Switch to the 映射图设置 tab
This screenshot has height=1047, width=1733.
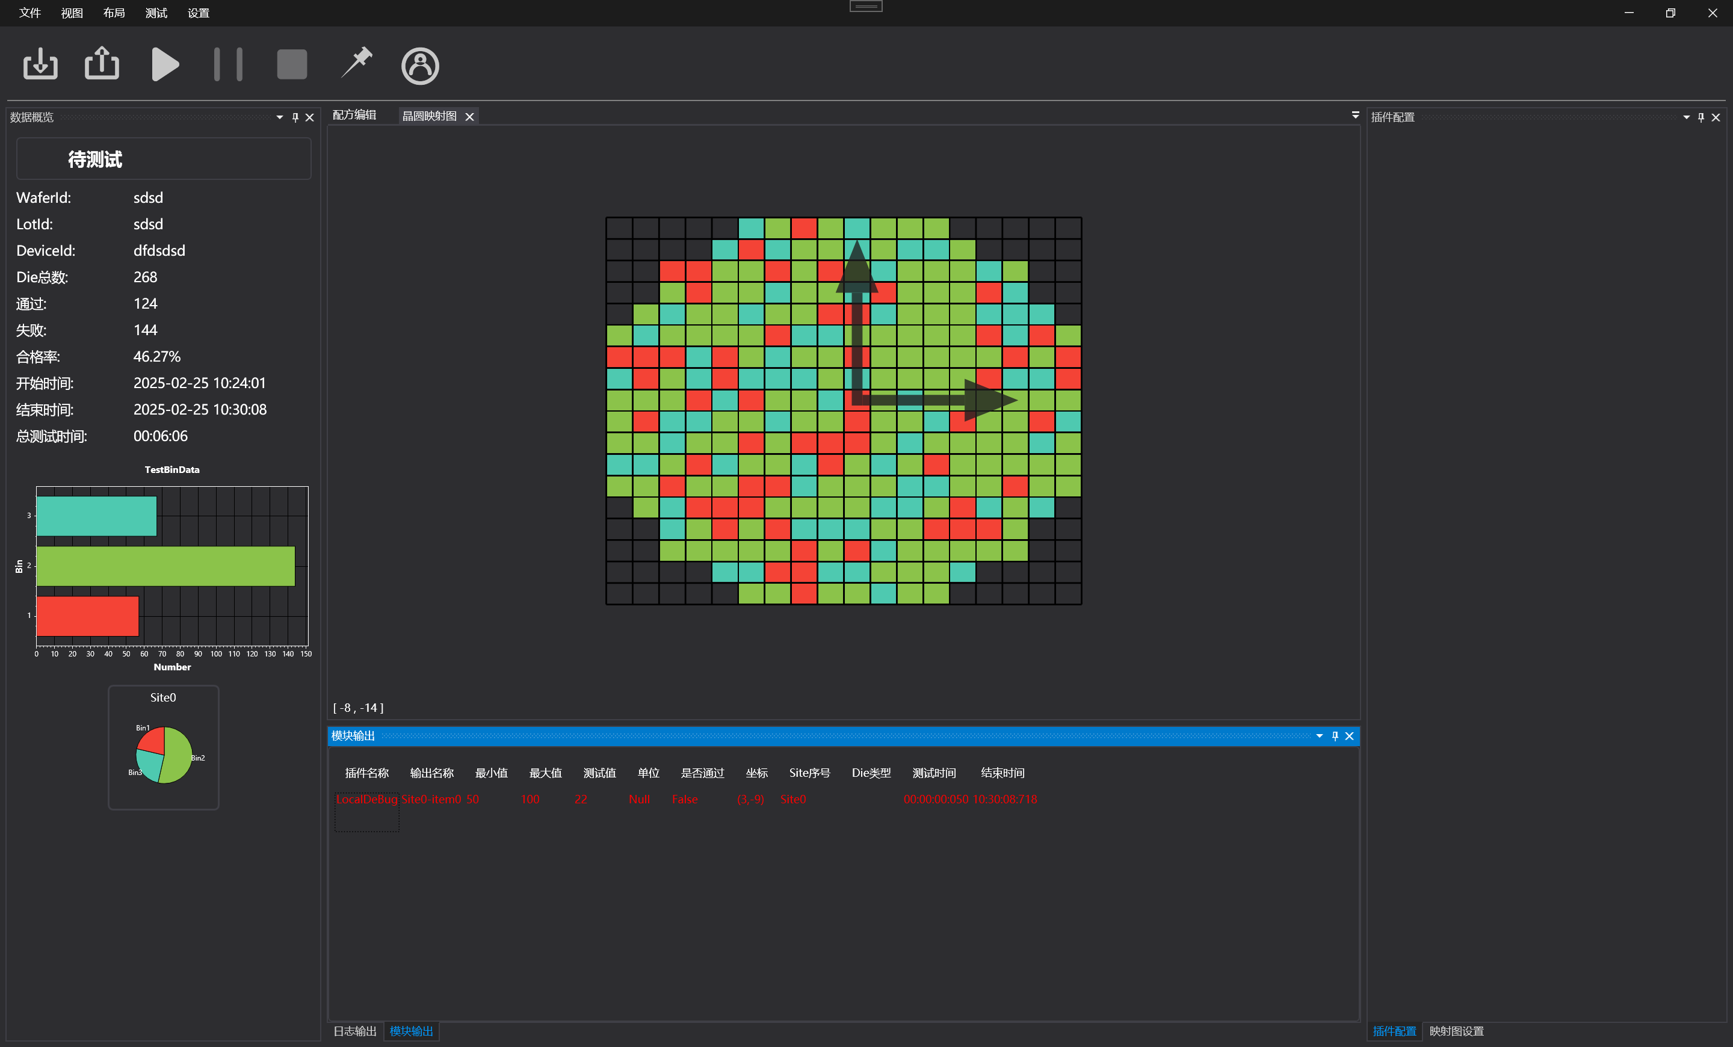1457,1031
